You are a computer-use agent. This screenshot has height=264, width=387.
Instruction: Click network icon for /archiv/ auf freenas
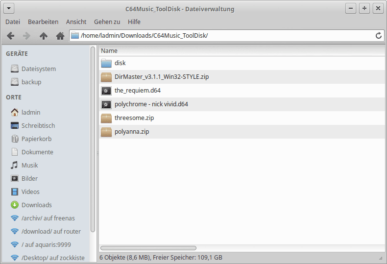[15, 218]
